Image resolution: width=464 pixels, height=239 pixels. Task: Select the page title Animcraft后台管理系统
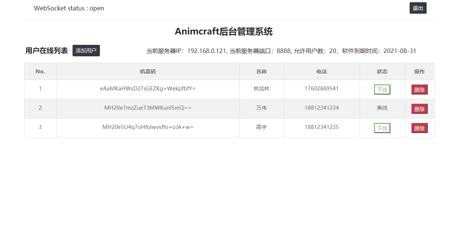(223, 32)
